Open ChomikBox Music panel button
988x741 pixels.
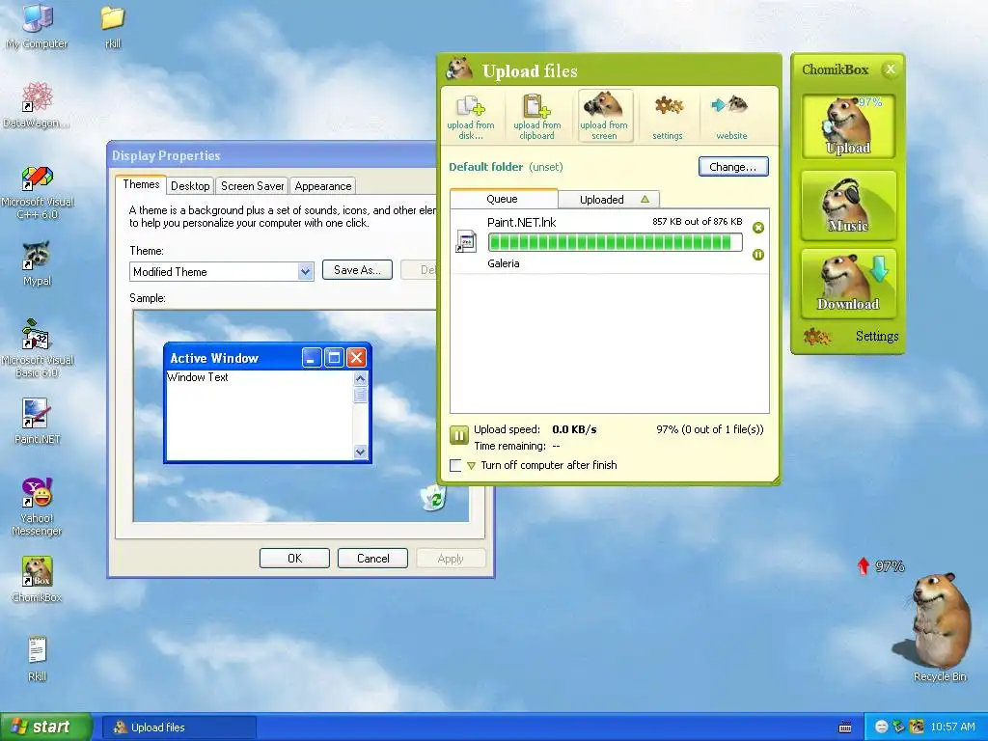tap(848, 206)
